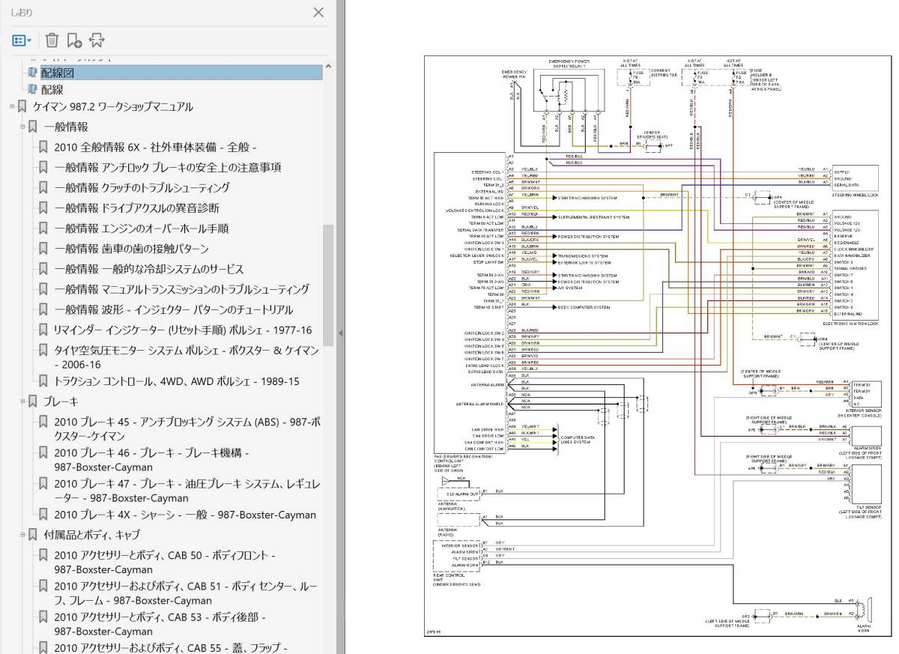This screenshot has width=899, height=654.
Task: Open タイヤ空気圧モニター システム bookmark
Action: click(x=187, y=357)
